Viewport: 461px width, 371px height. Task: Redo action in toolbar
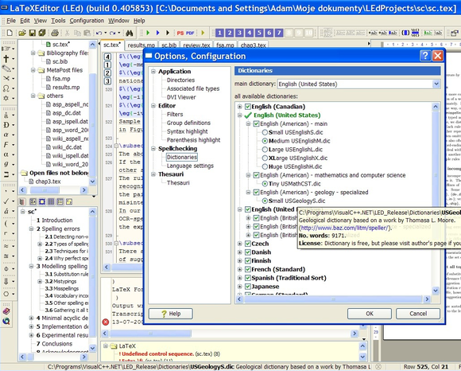(113, 33)
